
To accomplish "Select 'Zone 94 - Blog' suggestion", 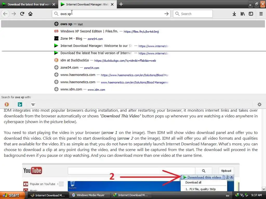I will (x=133, y=39).
